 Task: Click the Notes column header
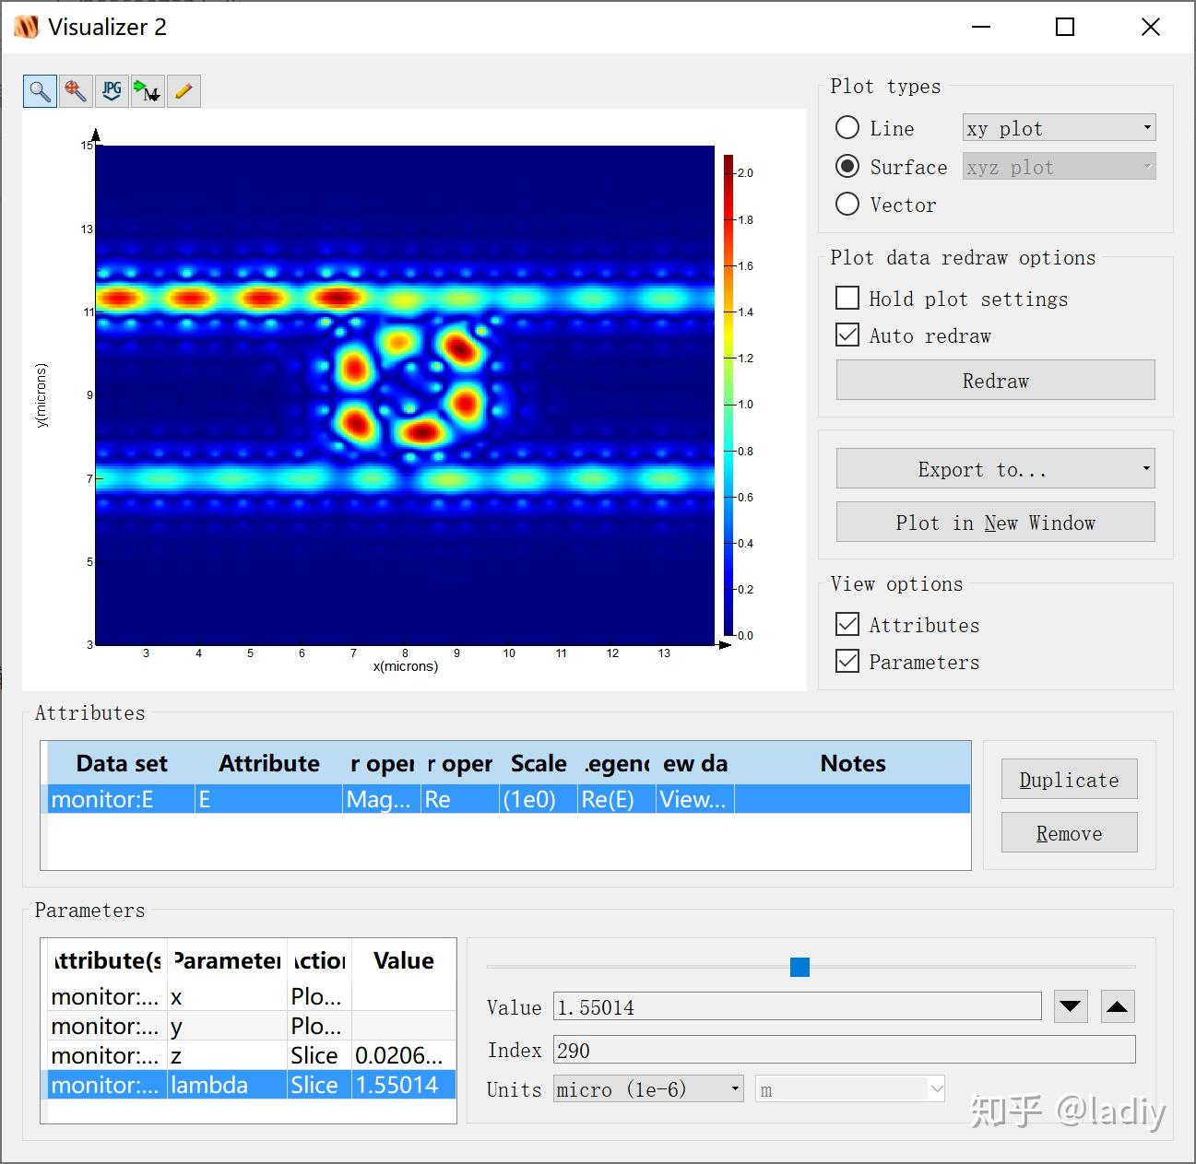tap(852, 763)
